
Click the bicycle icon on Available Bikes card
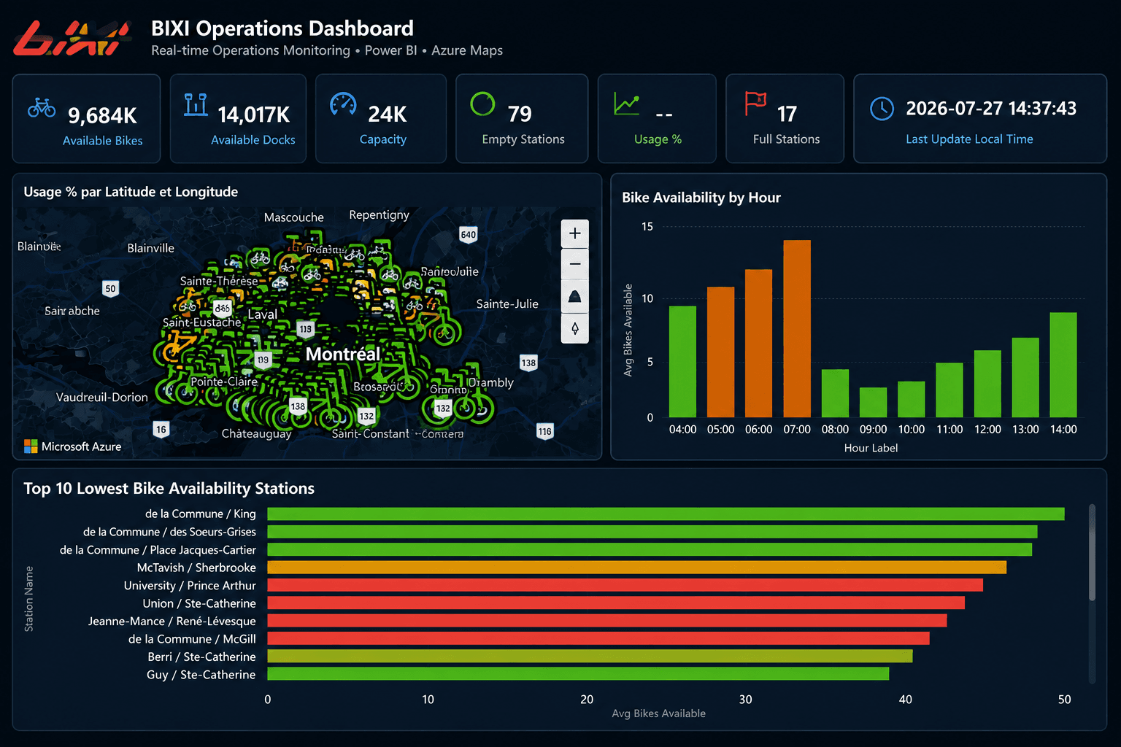pos(42,108)
